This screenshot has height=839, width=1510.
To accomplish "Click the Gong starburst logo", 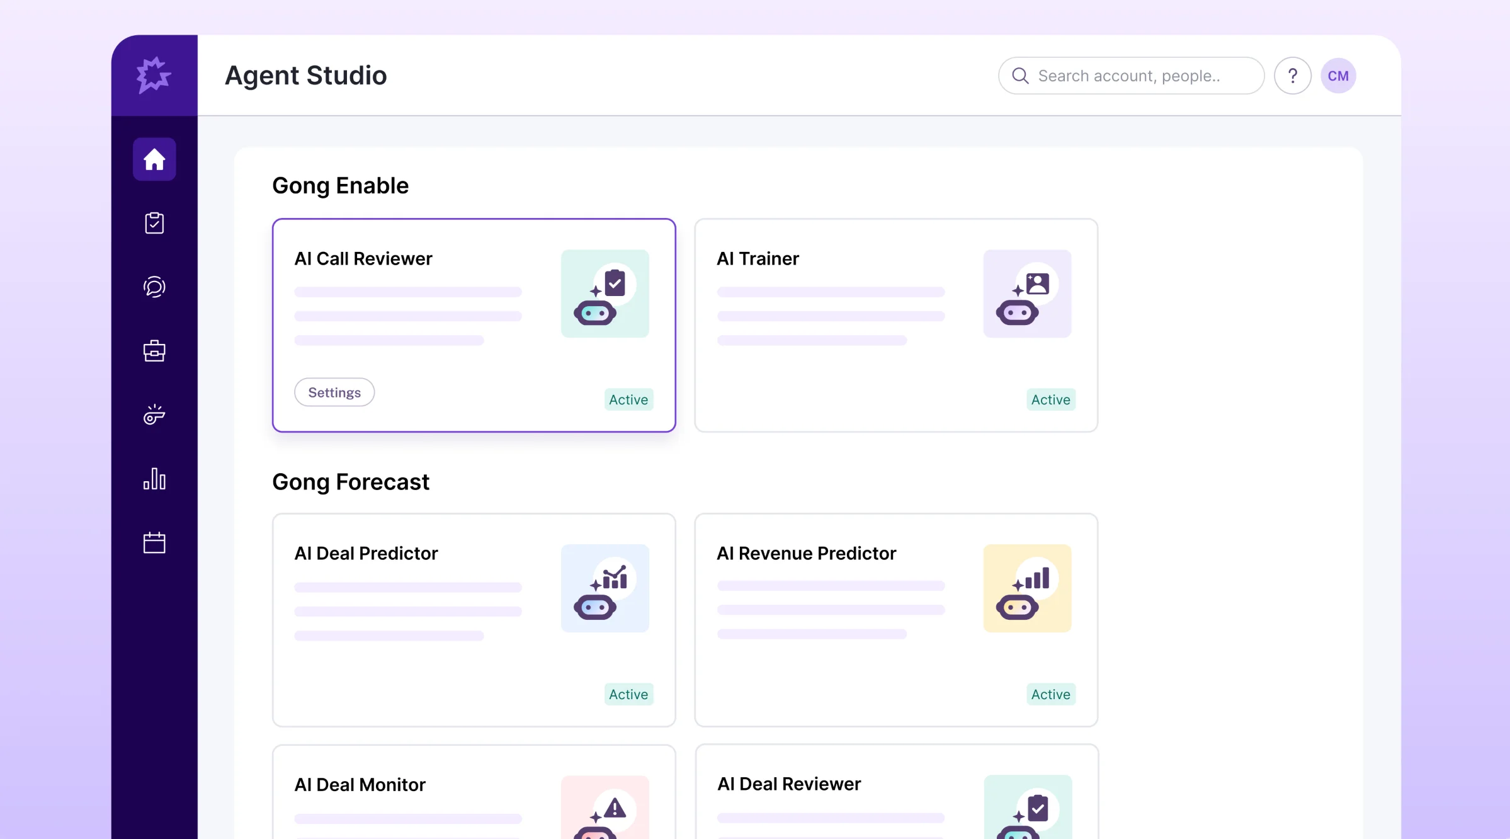I will pyautogui.click(x=154, y=75).
